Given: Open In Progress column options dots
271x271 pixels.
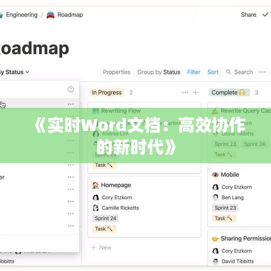Looking at the screenshot, I should 185,93.
